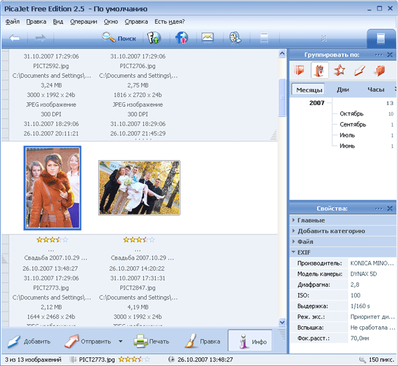The height and width of the screenshot is (366, 398).
Task: Click the magnifier zoom icon in status bar
Action: coord(362,359)
